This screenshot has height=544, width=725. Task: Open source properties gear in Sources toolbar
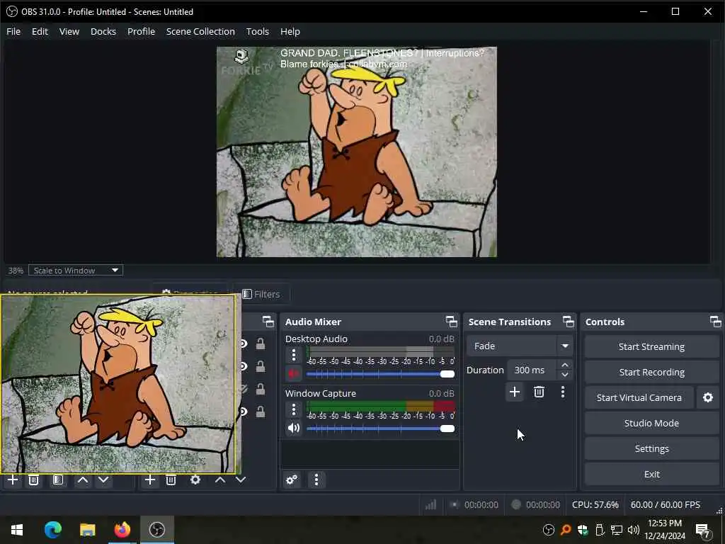[195, 480]
